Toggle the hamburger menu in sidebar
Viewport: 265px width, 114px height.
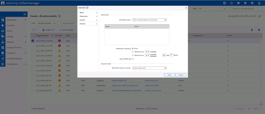(x=25, y=14)
